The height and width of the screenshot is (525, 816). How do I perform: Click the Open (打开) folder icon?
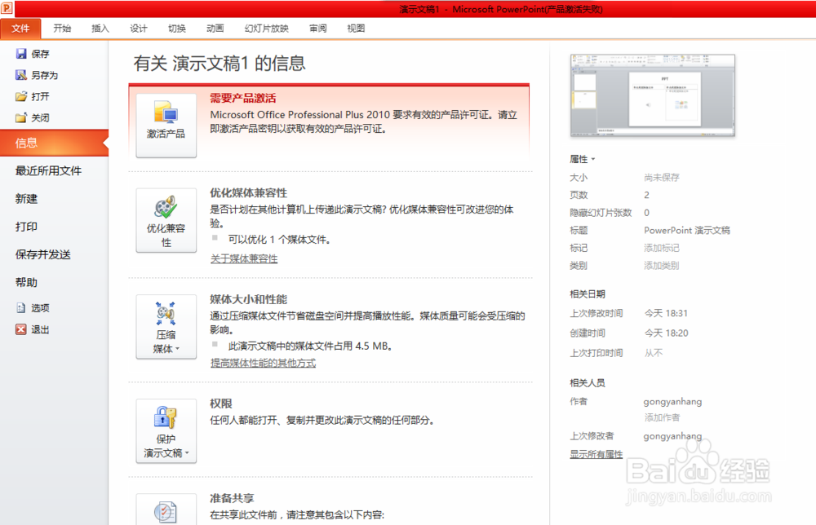point(21,96)
